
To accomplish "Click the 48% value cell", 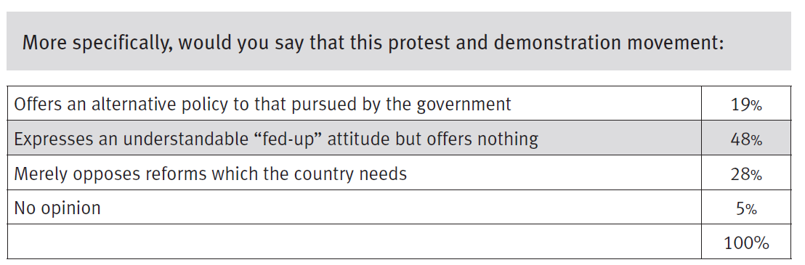I will coord(746,139).
